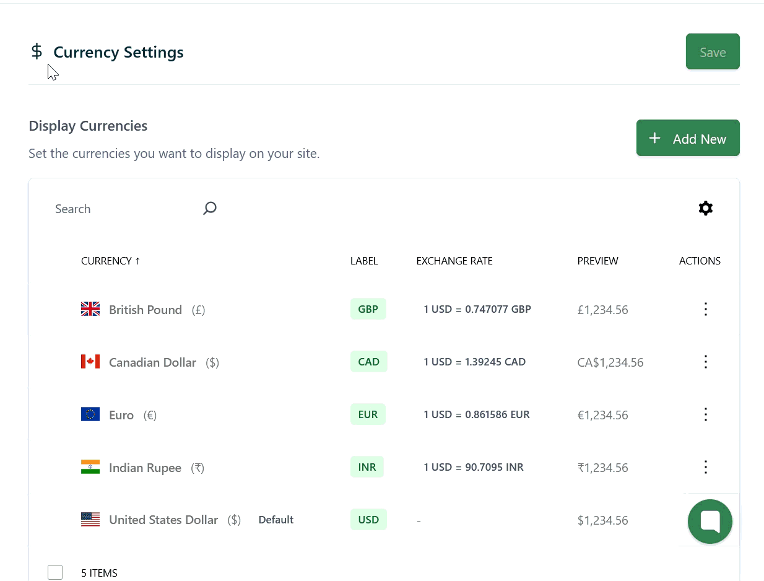Open table settings gear icon
This screenshot has width=764, height=581.
coord(705,208)
